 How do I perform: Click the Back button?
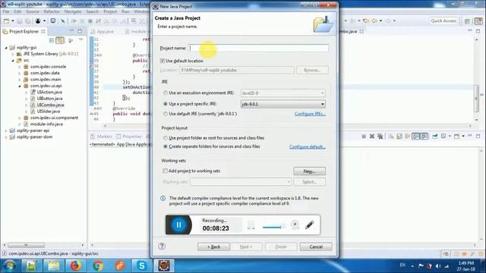(213, 246)
